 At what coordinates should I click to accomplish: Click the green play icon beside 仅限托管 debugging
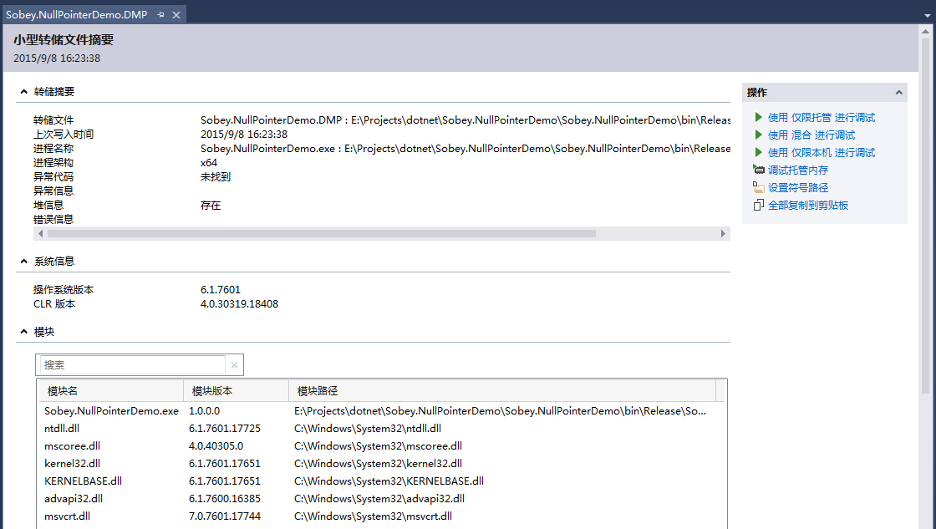point(758,118)
